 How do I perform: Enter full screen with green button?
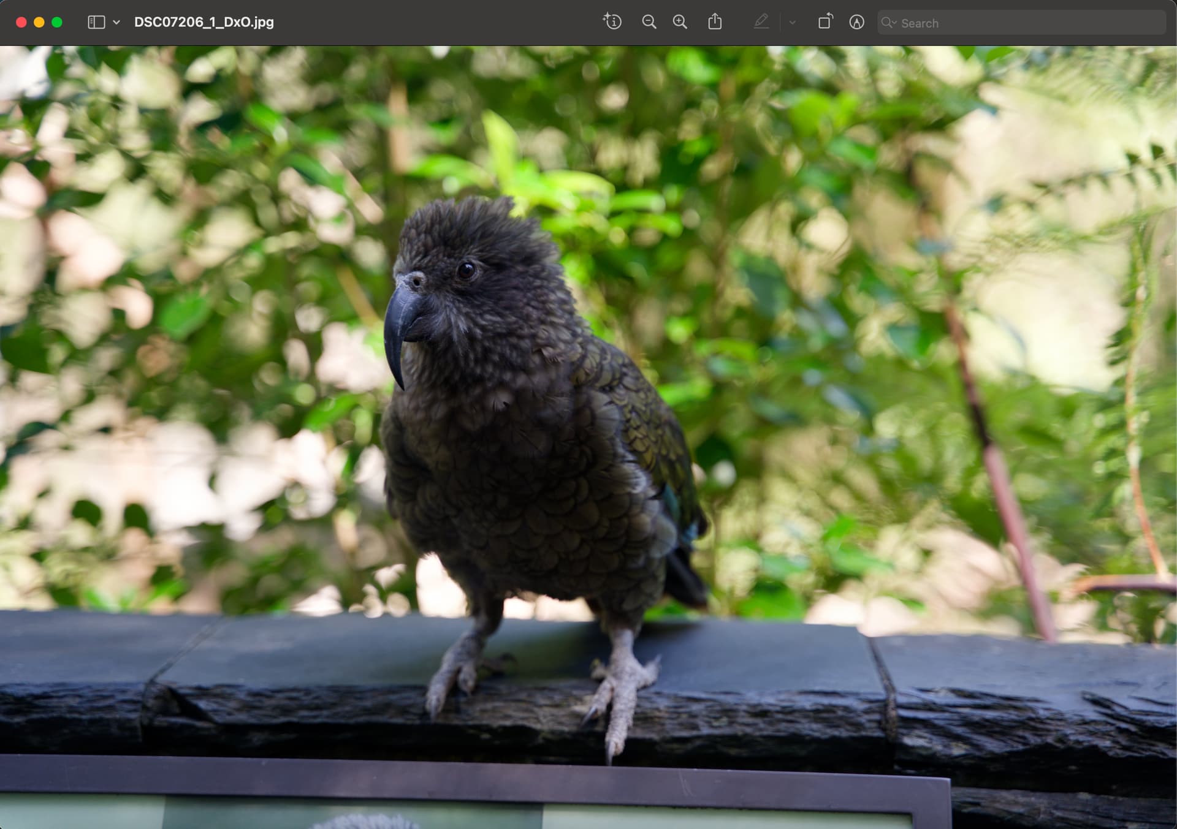point(57,23)
